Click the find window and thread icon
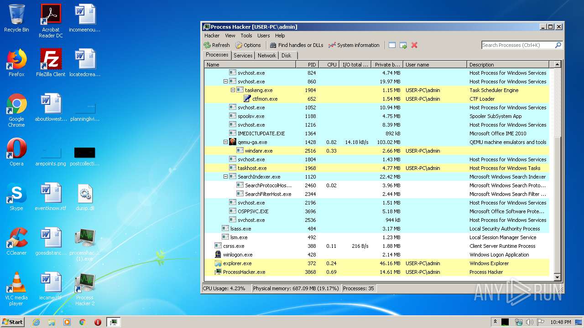 (403, 45)
